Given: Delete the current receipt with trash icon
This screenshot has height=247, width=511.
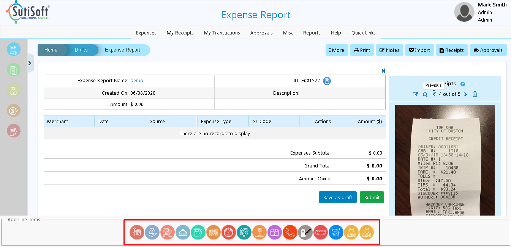Looking at the screenshot, I should (475, 94).
